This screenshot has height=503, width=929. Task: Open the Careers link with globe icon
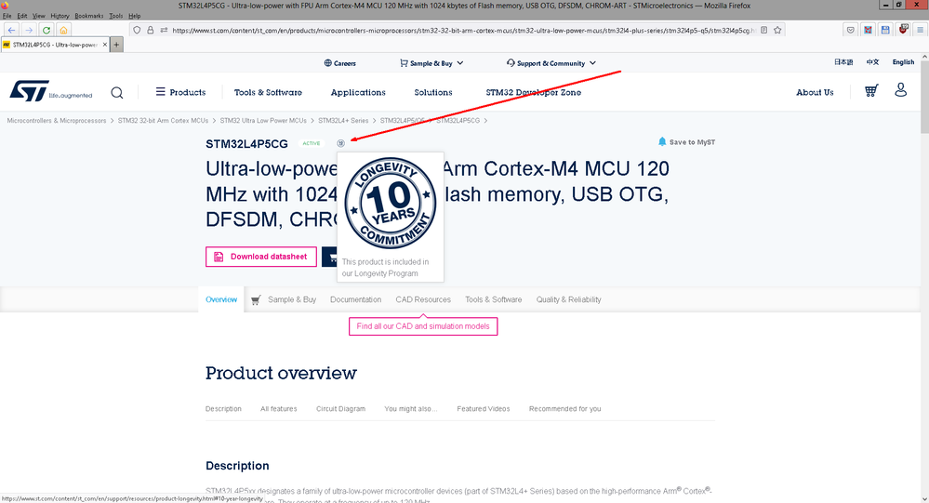340,63
